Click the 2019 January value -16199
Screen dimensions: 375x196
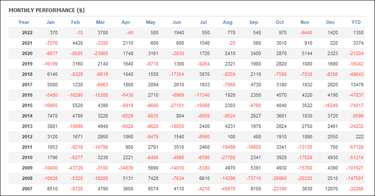click(50, 64)
